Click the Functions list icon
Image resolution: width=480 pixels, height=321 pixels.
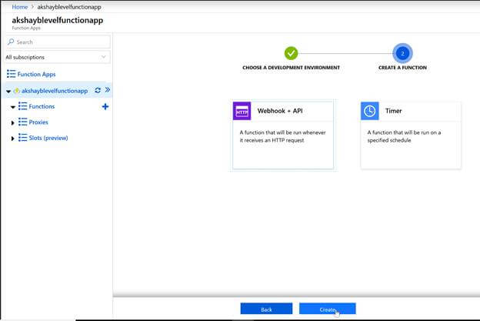point(22,106)
